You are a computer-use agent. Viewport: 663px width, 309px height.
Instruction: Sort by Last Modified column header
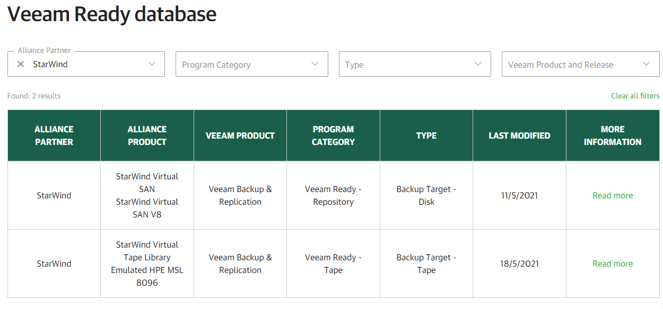coord(519,135)
